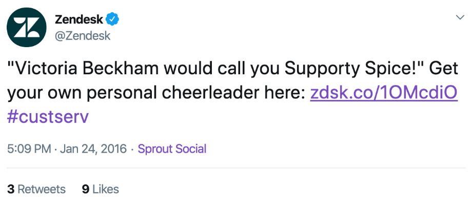Screen dimensions: 473x209
Task: Click the word Retweets label
Action: 42,189
